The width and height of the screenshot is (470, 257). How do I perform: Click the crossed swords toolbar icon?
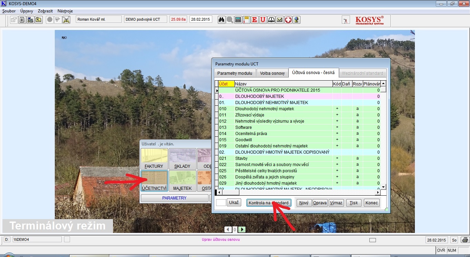point(66,20)
